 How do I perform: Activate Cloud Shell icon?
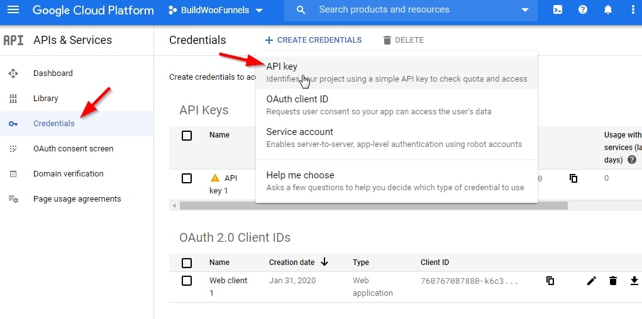(x=558, y=10)
